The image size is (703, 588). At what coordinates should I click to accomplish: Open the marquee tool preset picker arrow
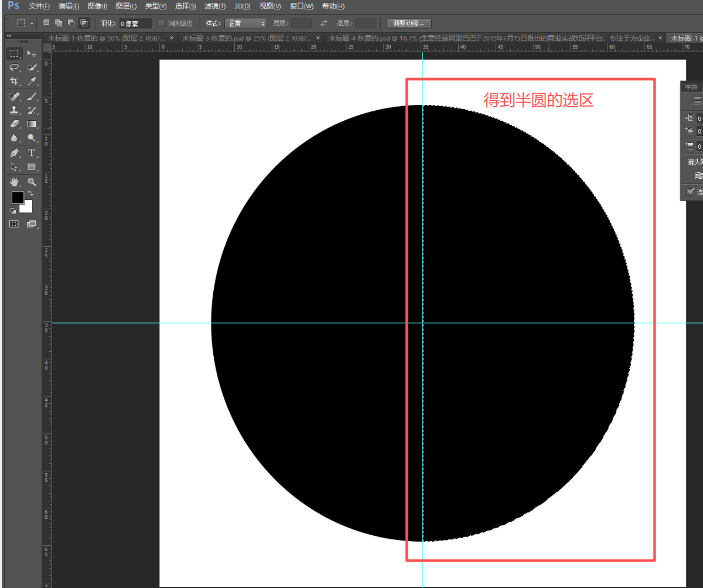click(30, 23)
